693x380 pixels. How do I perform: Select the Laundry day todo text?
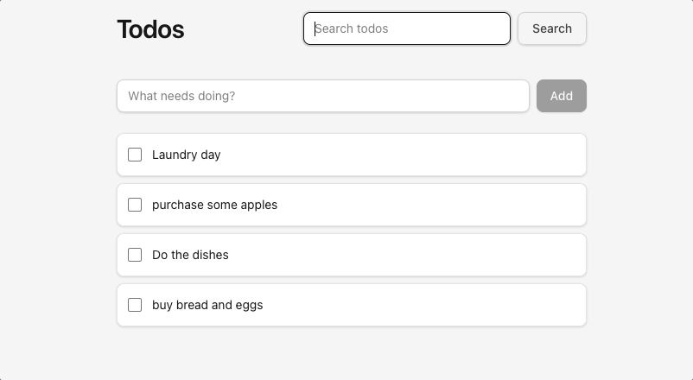pyautogui.click(x=186, y=155)
